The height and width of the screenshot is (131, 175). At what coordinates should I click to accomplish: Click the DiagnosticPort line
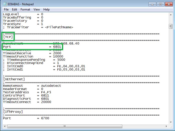(26, 99)
